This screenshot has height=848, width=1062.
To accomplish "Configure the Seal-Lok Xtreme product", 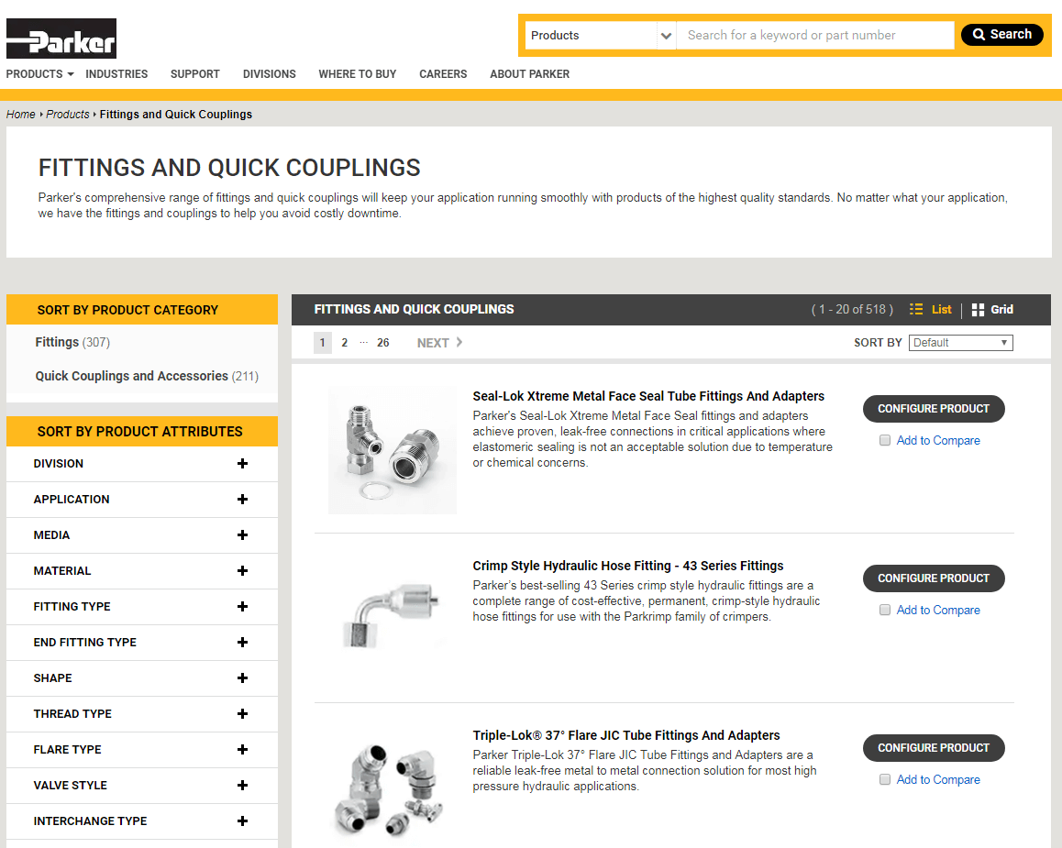I will tap(934, 409).
